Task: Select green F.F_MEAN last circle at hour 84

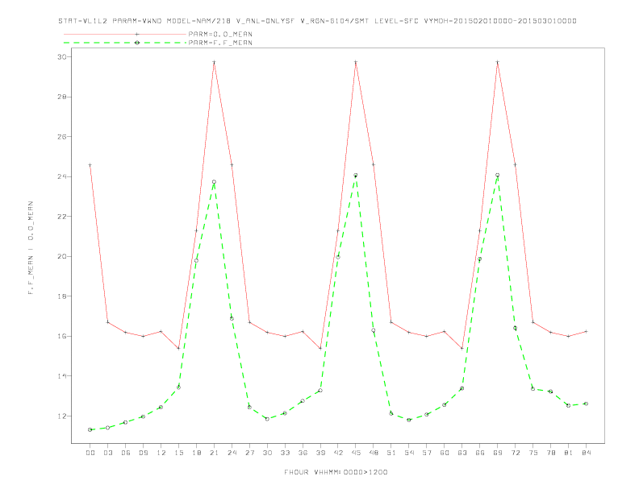Action: [586, 404]
